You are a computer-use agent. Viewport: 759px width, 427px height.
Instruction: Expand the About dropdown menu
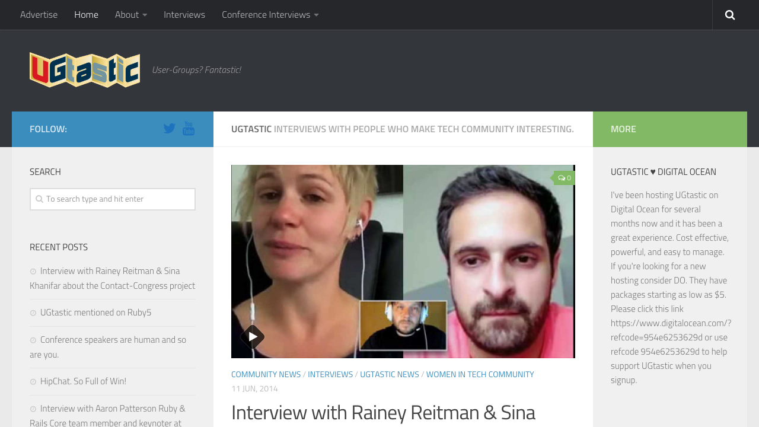tap(131, 15)
